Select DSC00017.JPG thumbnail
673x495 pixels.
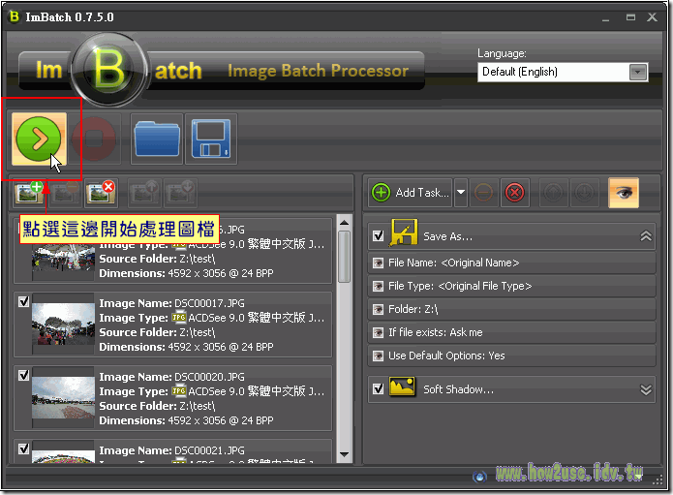pos(63,325)
